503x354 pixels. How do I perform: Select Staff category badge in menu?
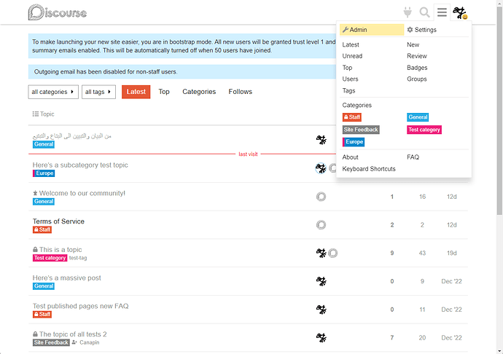[x=352, y=117]
